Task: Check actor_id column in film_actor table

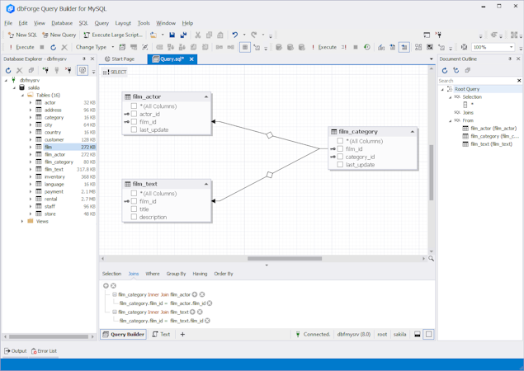Action: (x=134, y=115)
